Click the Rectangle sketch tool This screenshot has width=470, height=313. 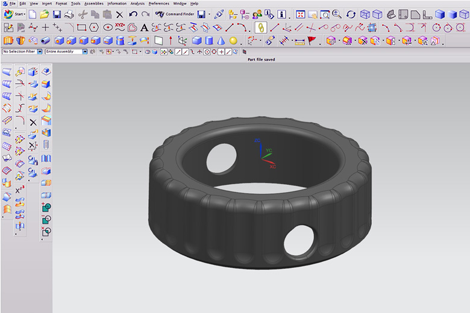pos(82,27)
